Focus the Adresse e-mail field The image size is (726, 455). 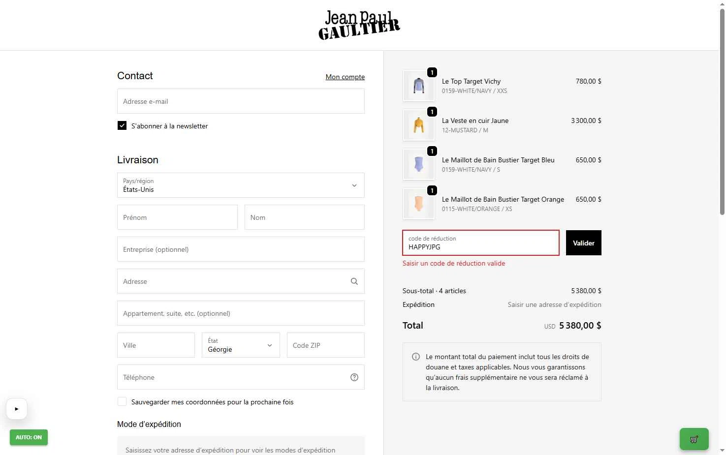coord(241,101)
